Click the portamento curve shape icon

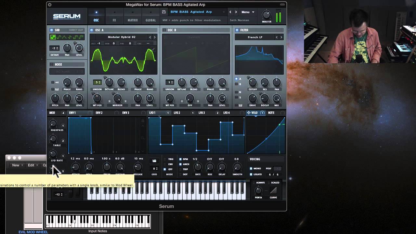coord(273,190)
